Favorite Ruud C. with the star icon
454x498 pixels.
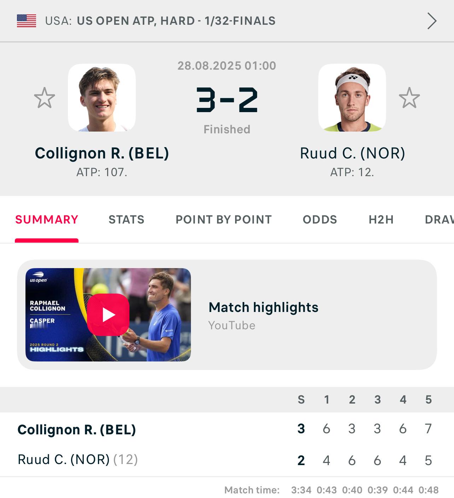[x=409, y=98]
